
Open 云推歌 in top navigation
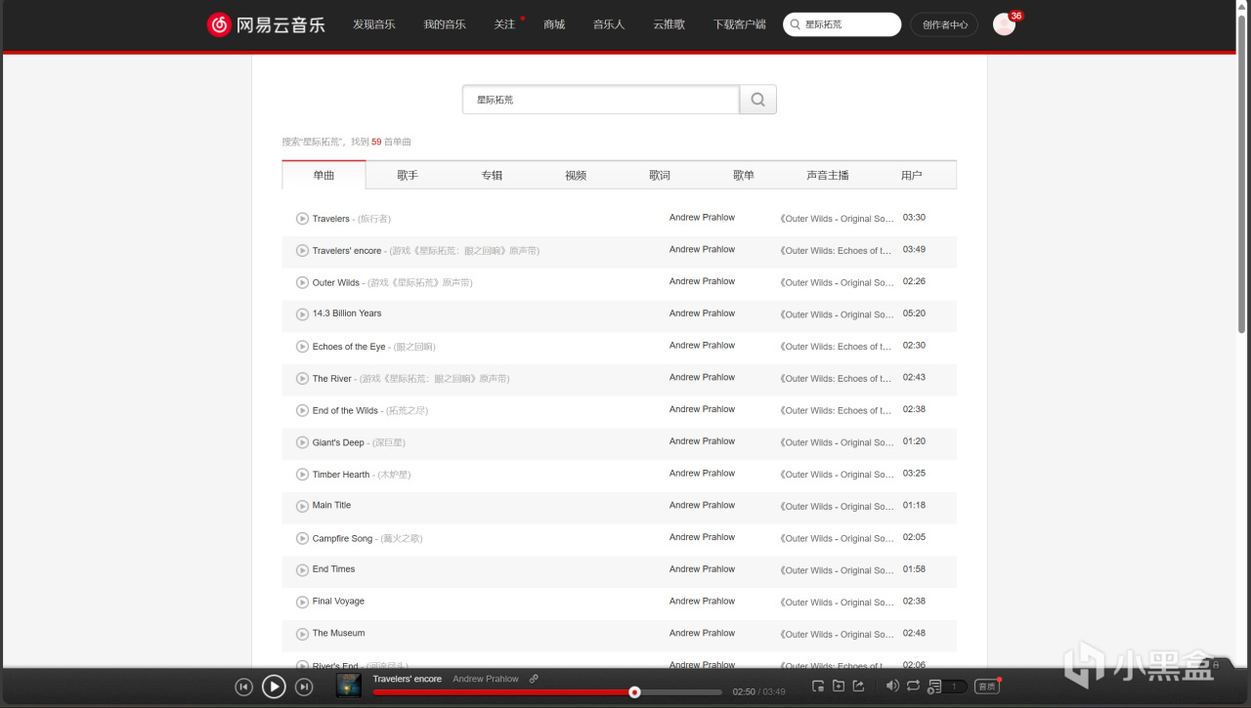pyautogui.click(x=669, y=24)
